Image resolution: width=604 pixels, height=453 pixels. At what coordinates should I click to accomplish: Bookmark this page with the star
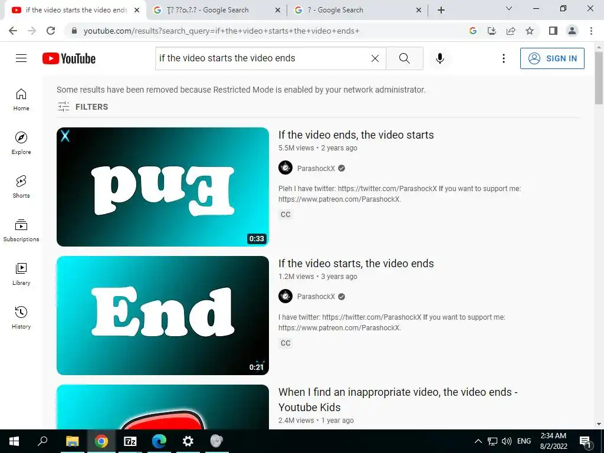click(530, 31)
